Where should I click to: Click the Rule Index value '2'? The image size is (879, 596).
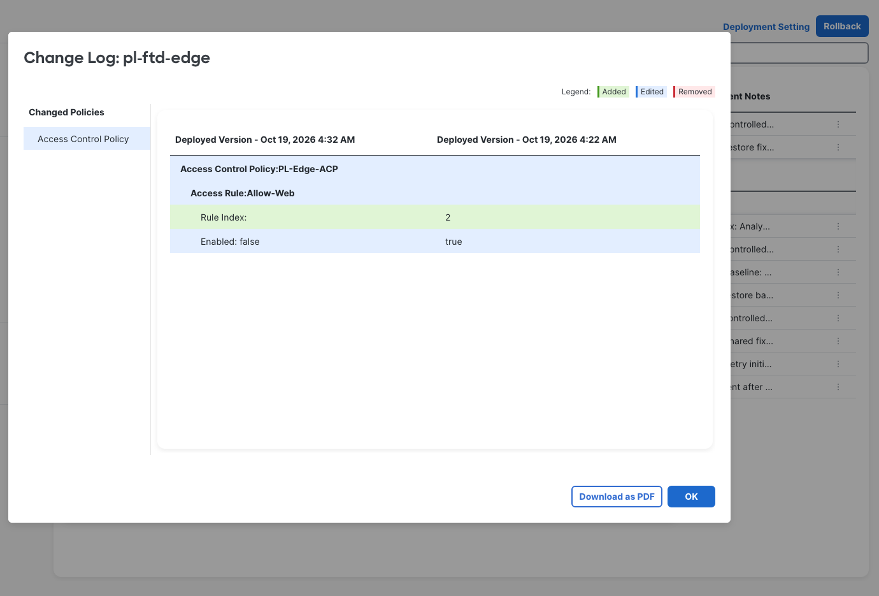448,217
